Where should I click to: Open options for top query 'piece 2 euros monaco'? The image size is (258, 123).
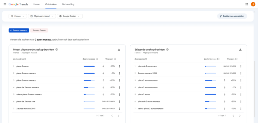pos(120,73)
